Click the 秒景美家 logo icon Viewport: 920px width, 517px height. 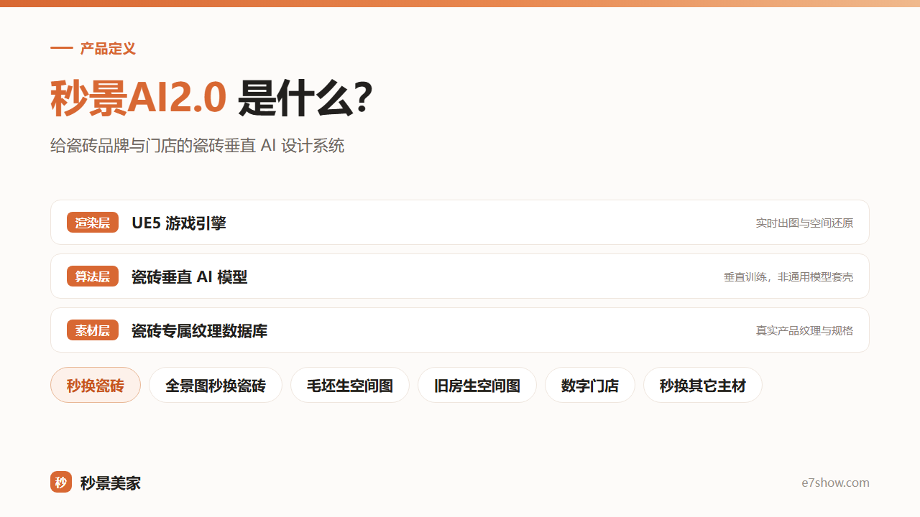coord(61,483)
